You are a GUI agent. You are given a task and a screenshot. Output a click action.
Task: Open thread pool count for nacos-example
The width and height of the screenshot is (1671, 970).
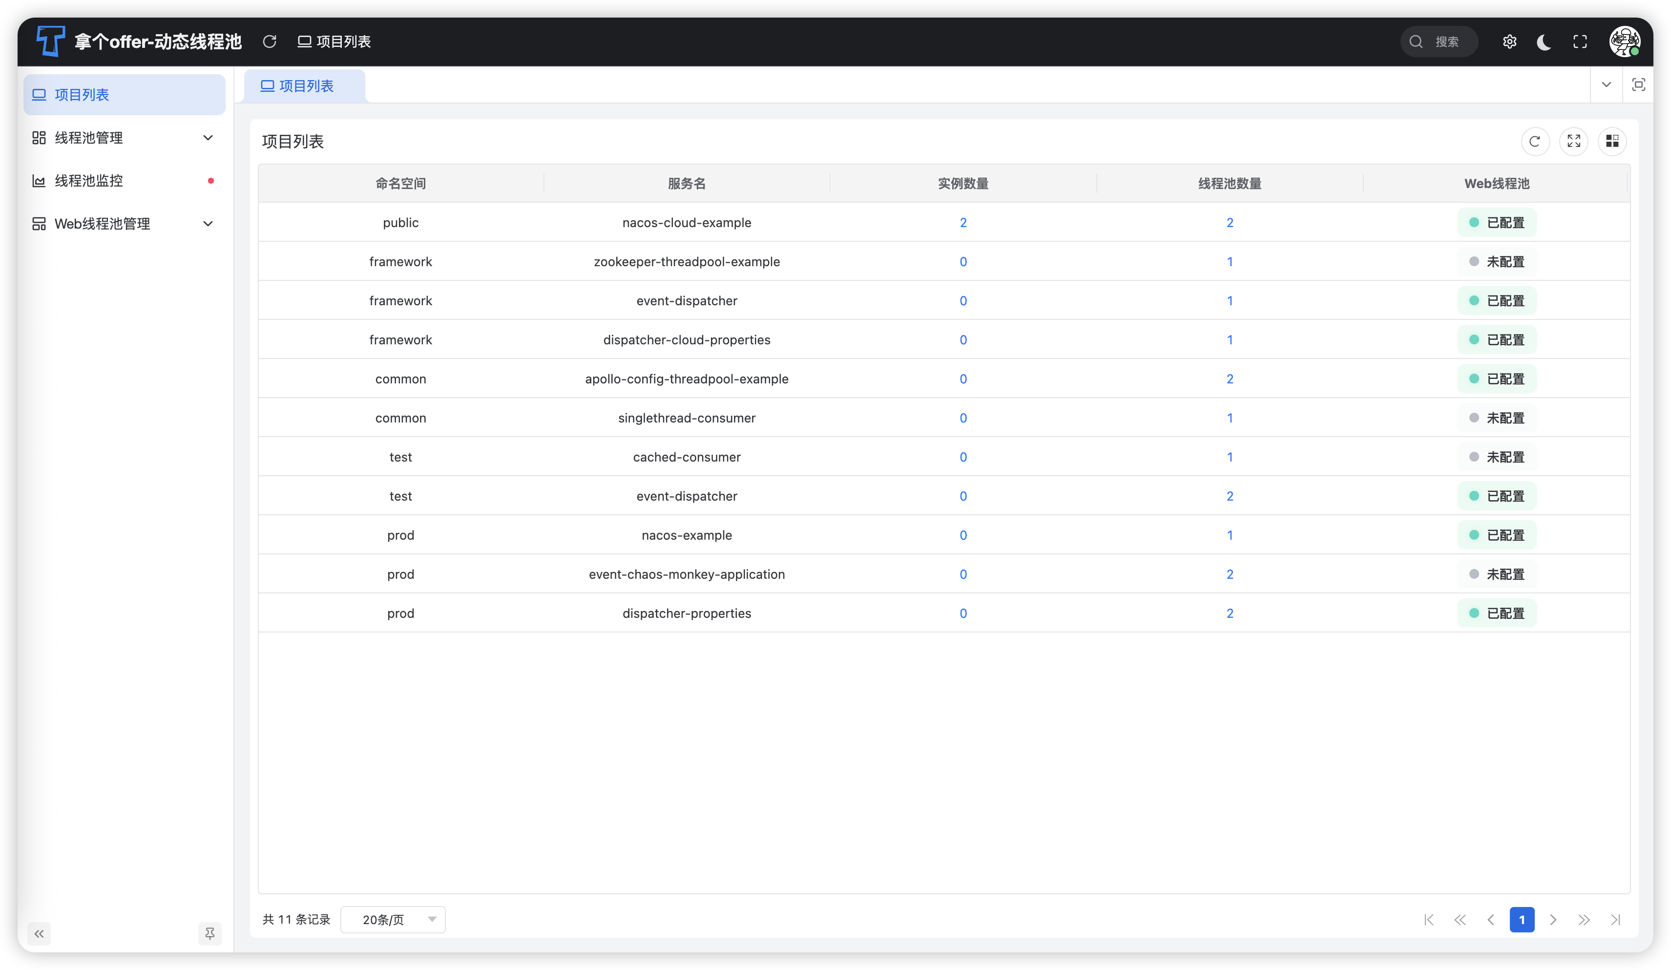coord(1230,535)
